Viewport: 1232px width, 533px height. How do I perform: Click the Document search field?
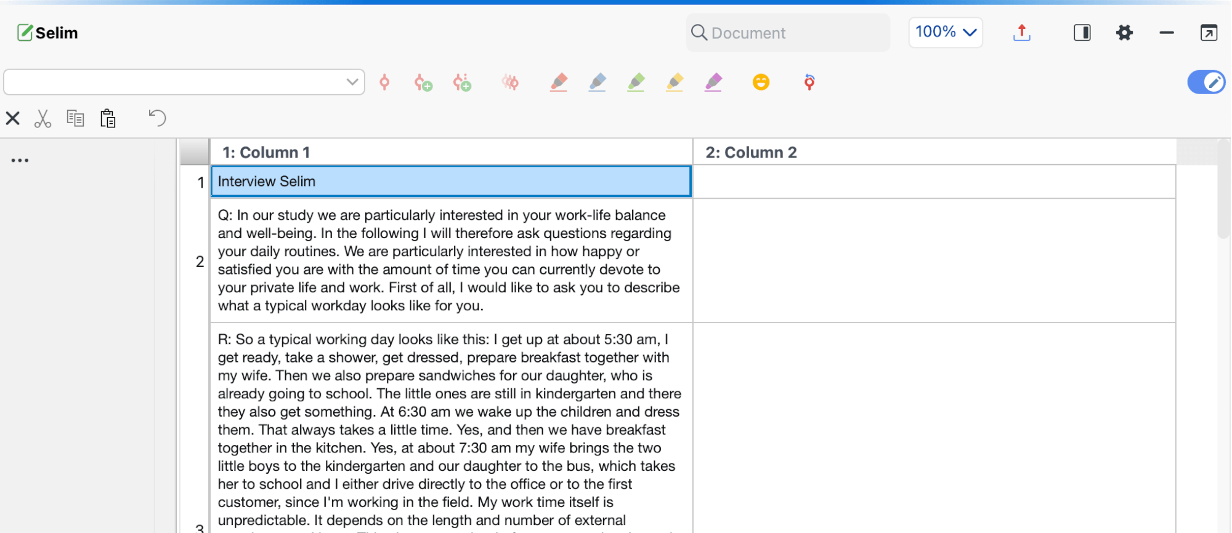click(788, 33)
